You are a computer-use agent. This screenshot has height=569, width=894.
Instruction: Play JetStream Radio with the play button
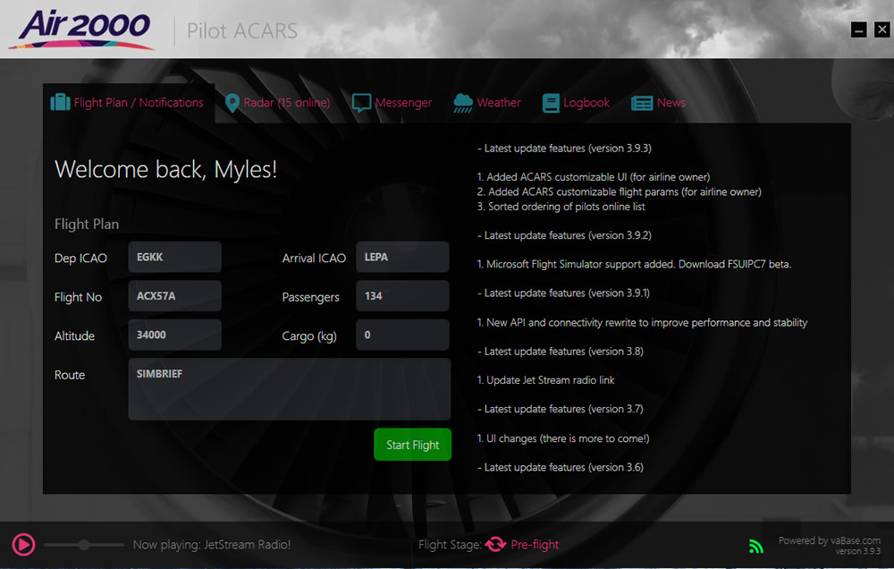pyautogui.click(x=23, y=545)
